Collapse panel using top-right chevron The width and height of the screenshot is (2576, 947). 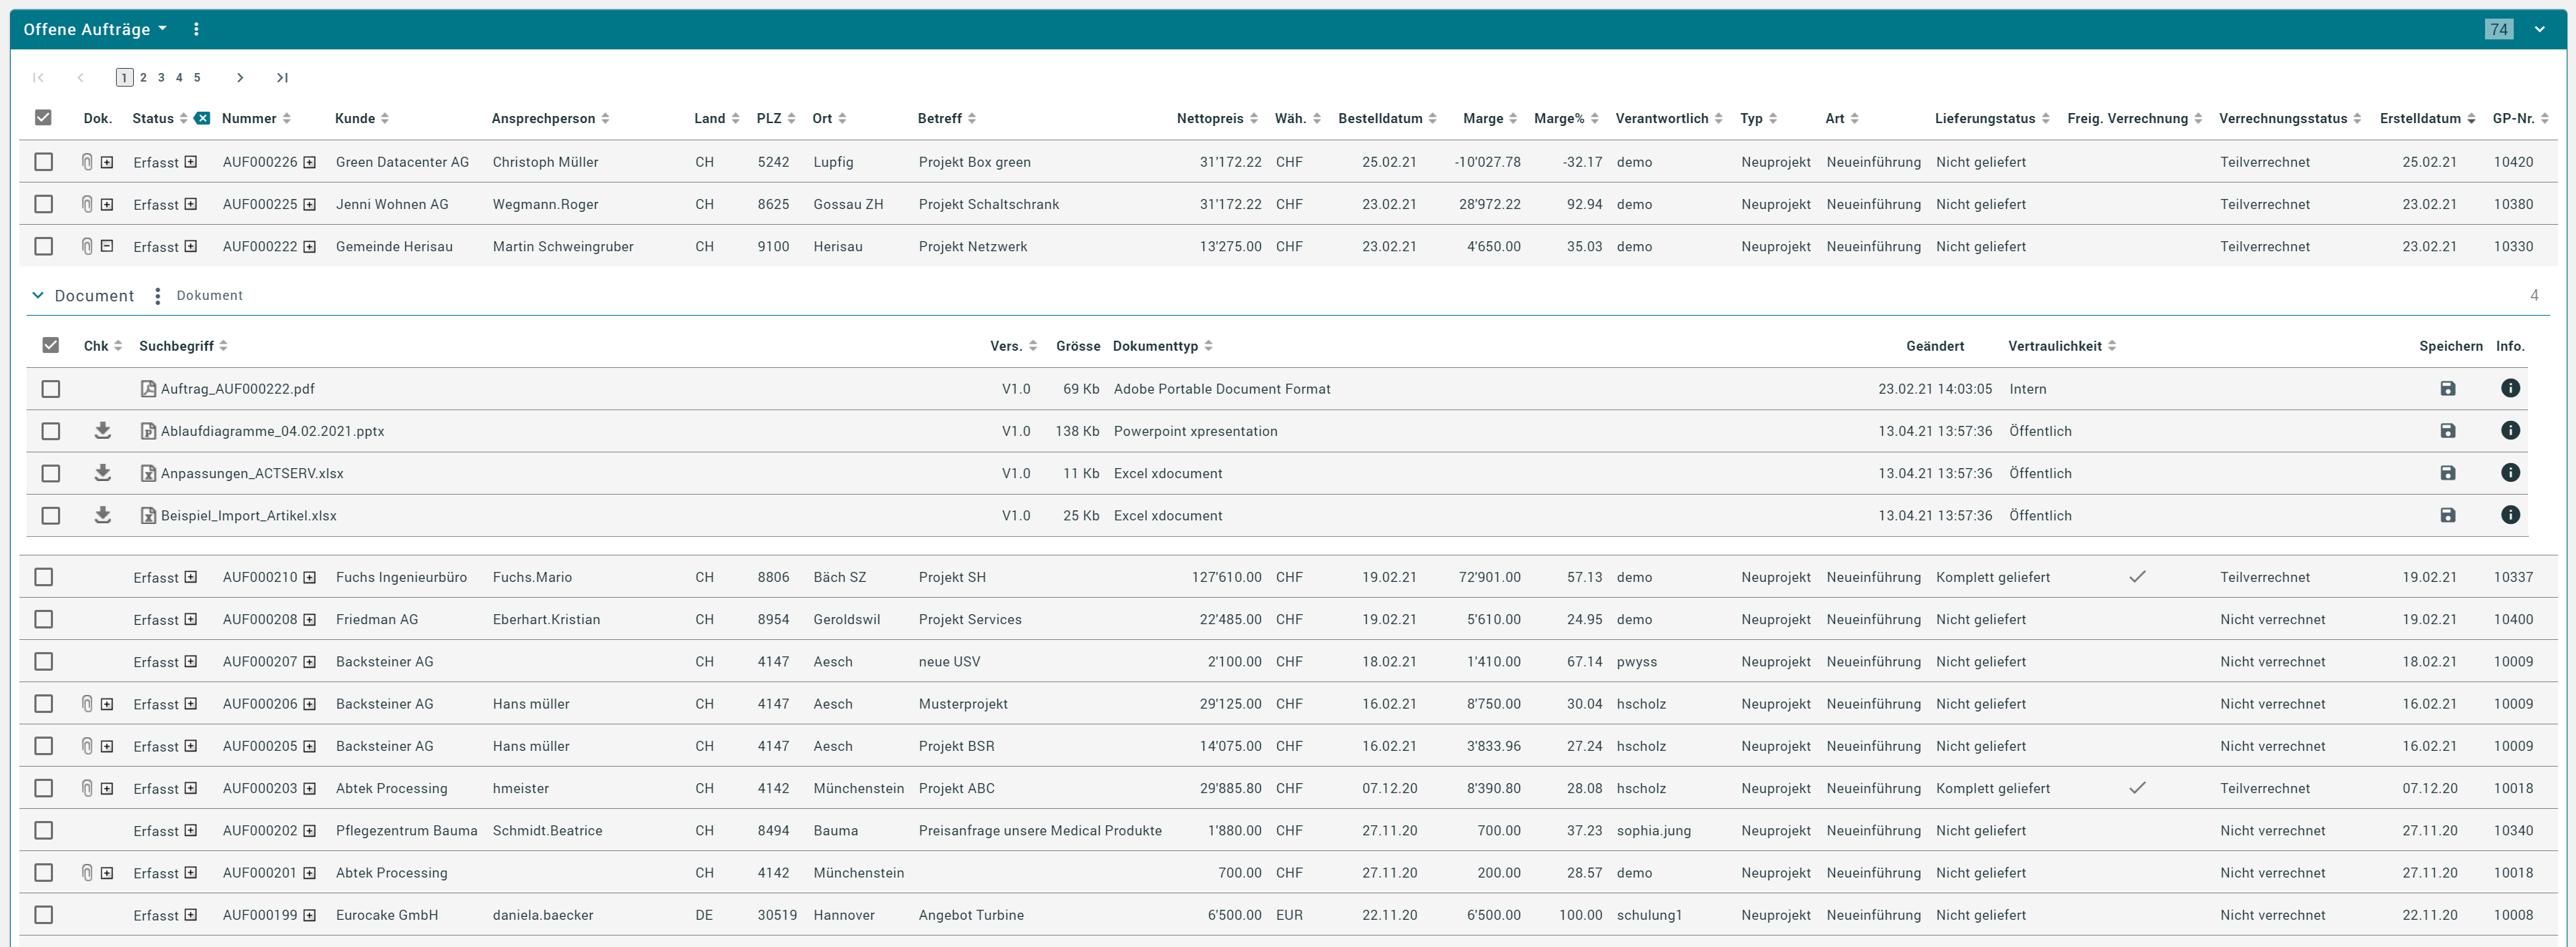point(2539,29)
